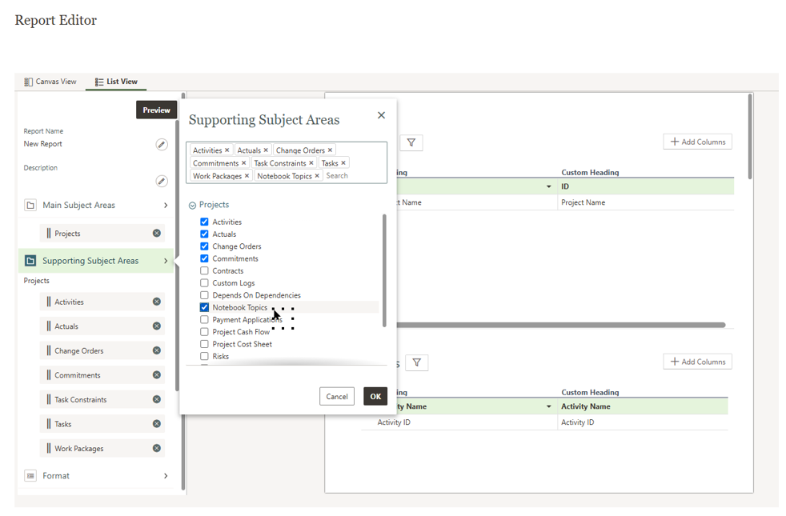Click the Preview button
The height and width of the screenshot is (516, 786).
156,110
